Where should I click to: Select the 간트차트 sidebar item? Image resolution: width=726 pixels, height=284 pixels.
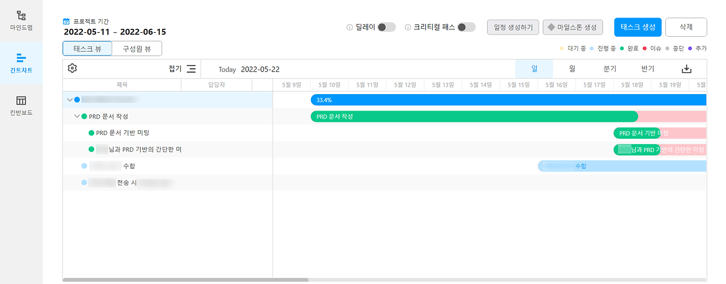tap(21, 63)
